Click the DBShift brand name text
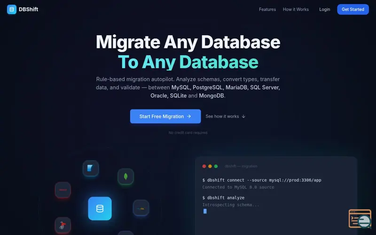The width and height of the screenshot is (376, 235). [x=28, y=9]
